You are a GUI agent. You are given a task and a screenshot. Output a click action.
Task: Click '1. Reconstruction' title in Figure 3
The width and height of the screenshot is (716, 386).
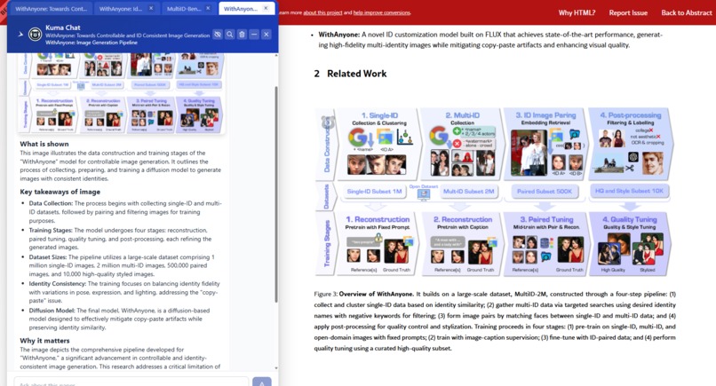378,219
